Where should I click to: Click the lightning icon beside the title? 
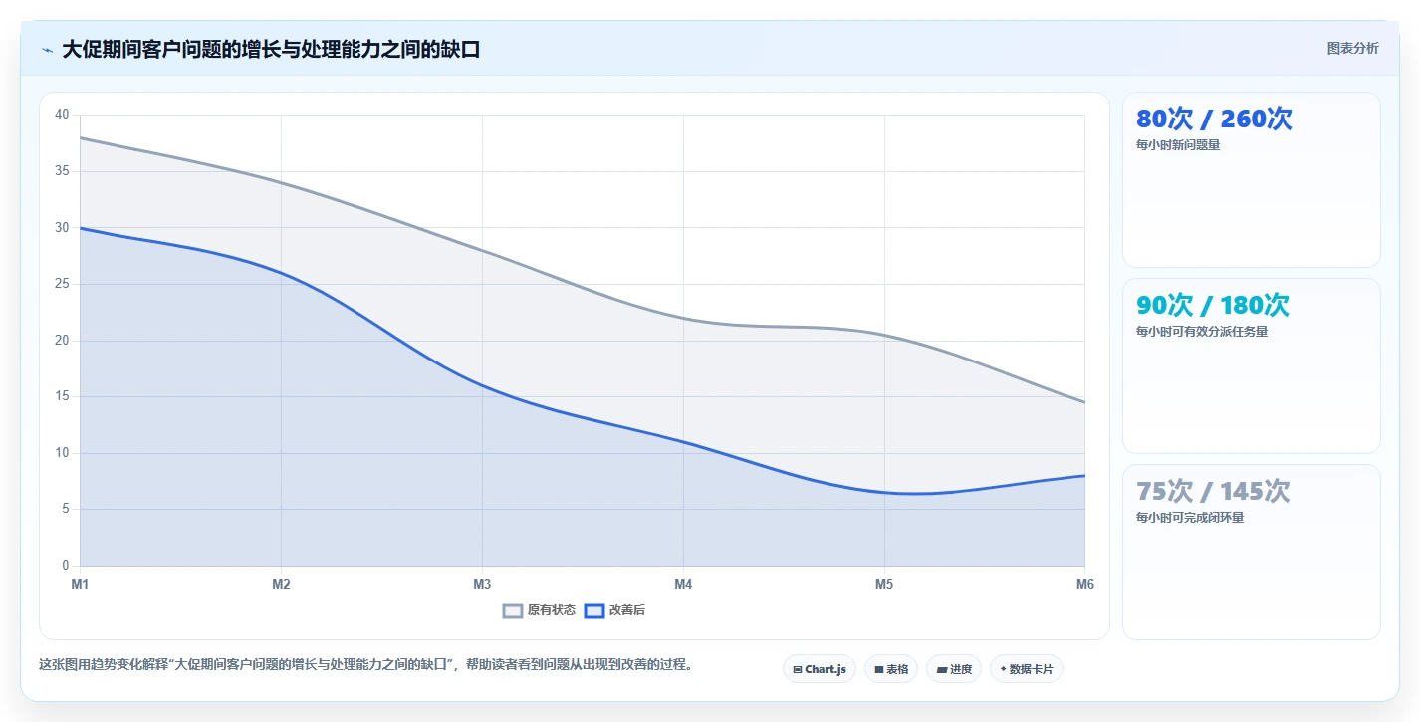point(47,50)
